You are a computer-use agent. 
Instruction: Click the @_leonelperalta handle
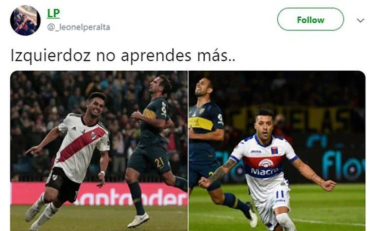pos(78,27)
